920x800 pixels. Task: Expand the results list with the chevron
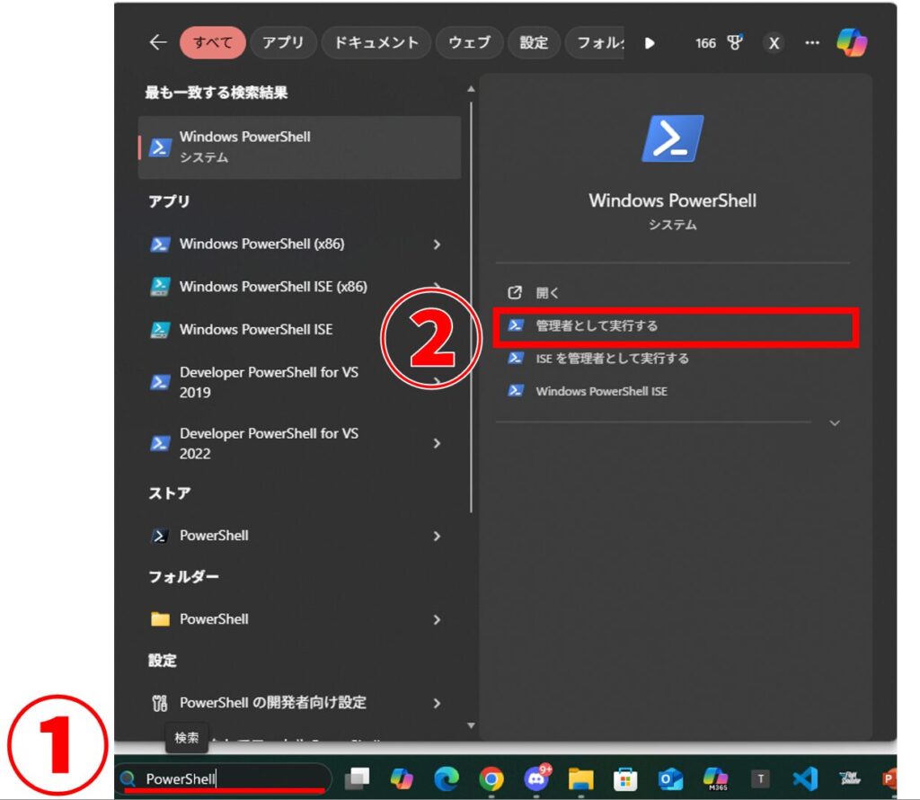(835, 422)
